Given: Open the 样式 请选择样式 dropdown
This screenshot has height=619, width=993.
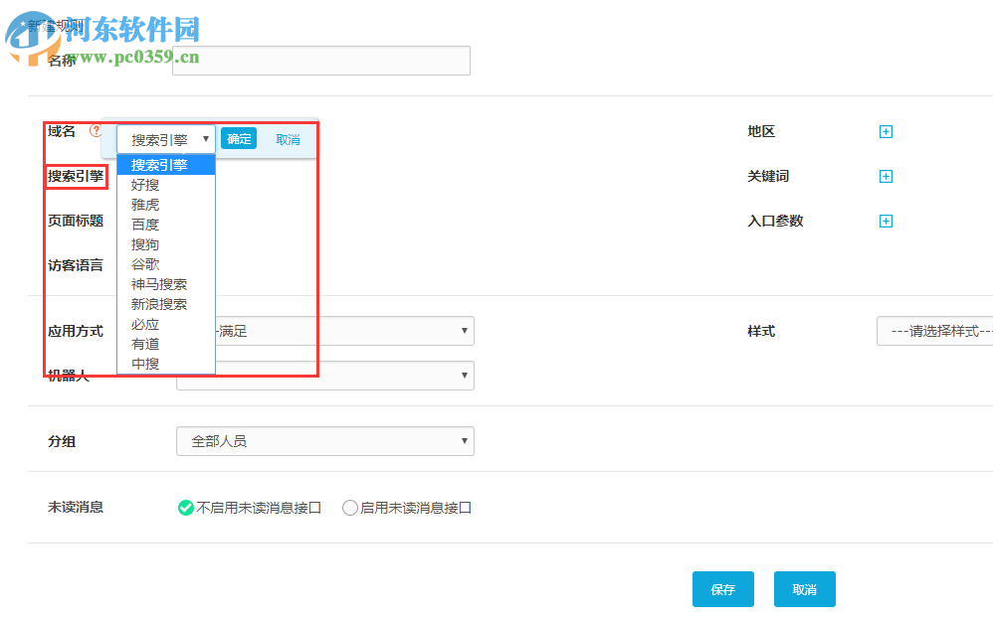Looking at the screenshot, I should tap(933, 331).
